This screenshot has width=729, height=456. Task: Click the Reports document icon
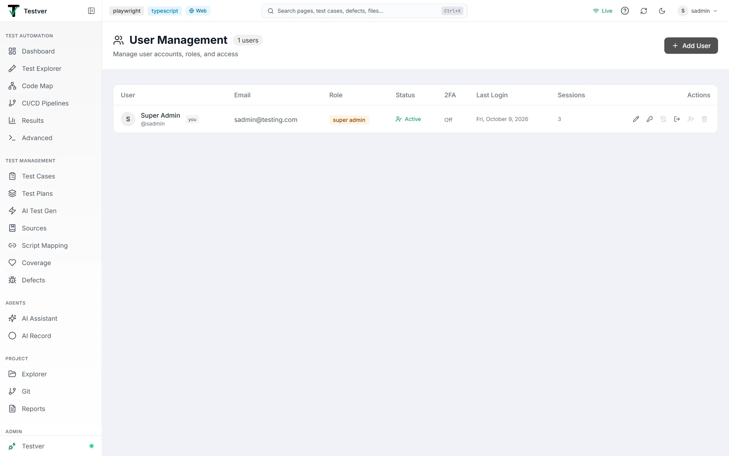[x=12, y=409]
